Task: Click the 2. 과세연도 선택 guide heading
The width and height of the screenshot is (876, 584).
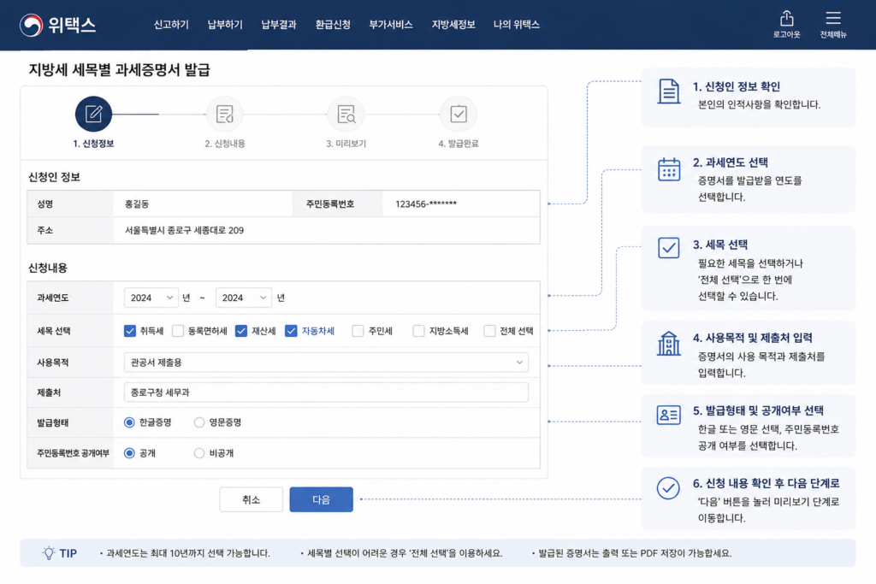Action: (731, 162)
